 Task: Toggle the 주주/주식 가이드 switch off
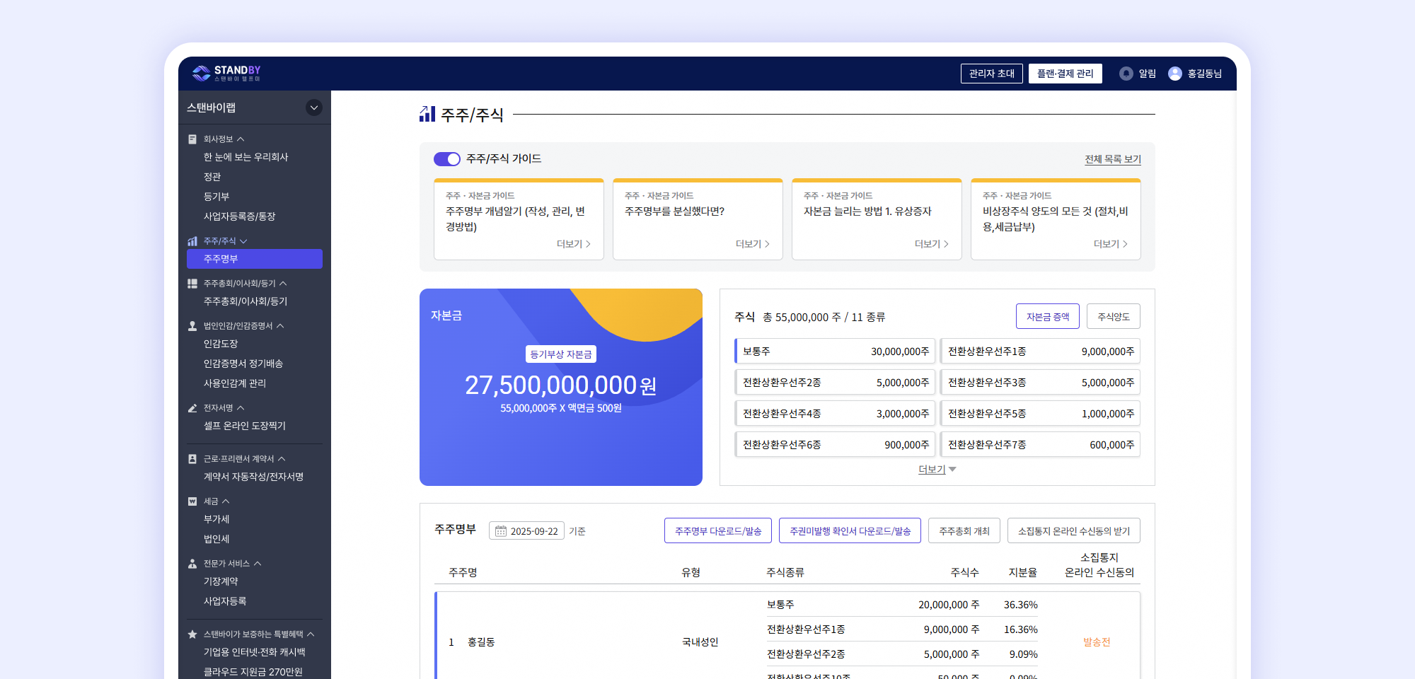(x=446, y=159)
